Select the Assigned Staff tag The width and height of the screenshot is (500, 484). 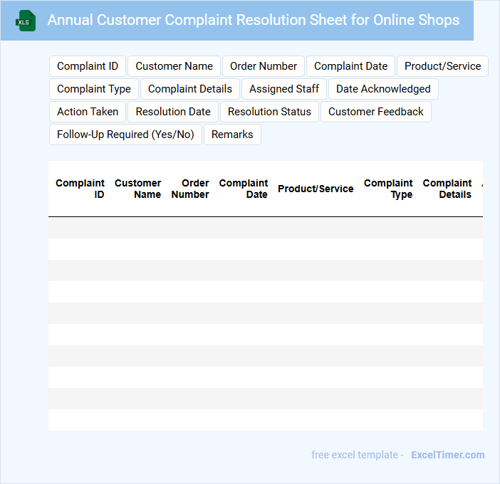coord(284,89)
